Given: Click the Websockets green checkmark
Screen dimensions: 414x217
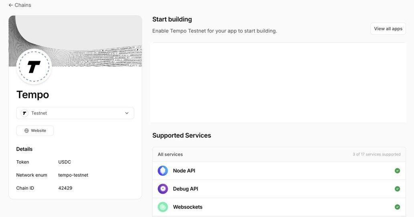Looking at the screenshot, I should point(397,207).
